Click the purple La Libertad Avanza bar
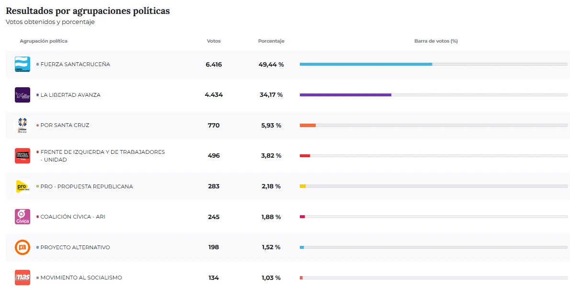 point(345,95)
